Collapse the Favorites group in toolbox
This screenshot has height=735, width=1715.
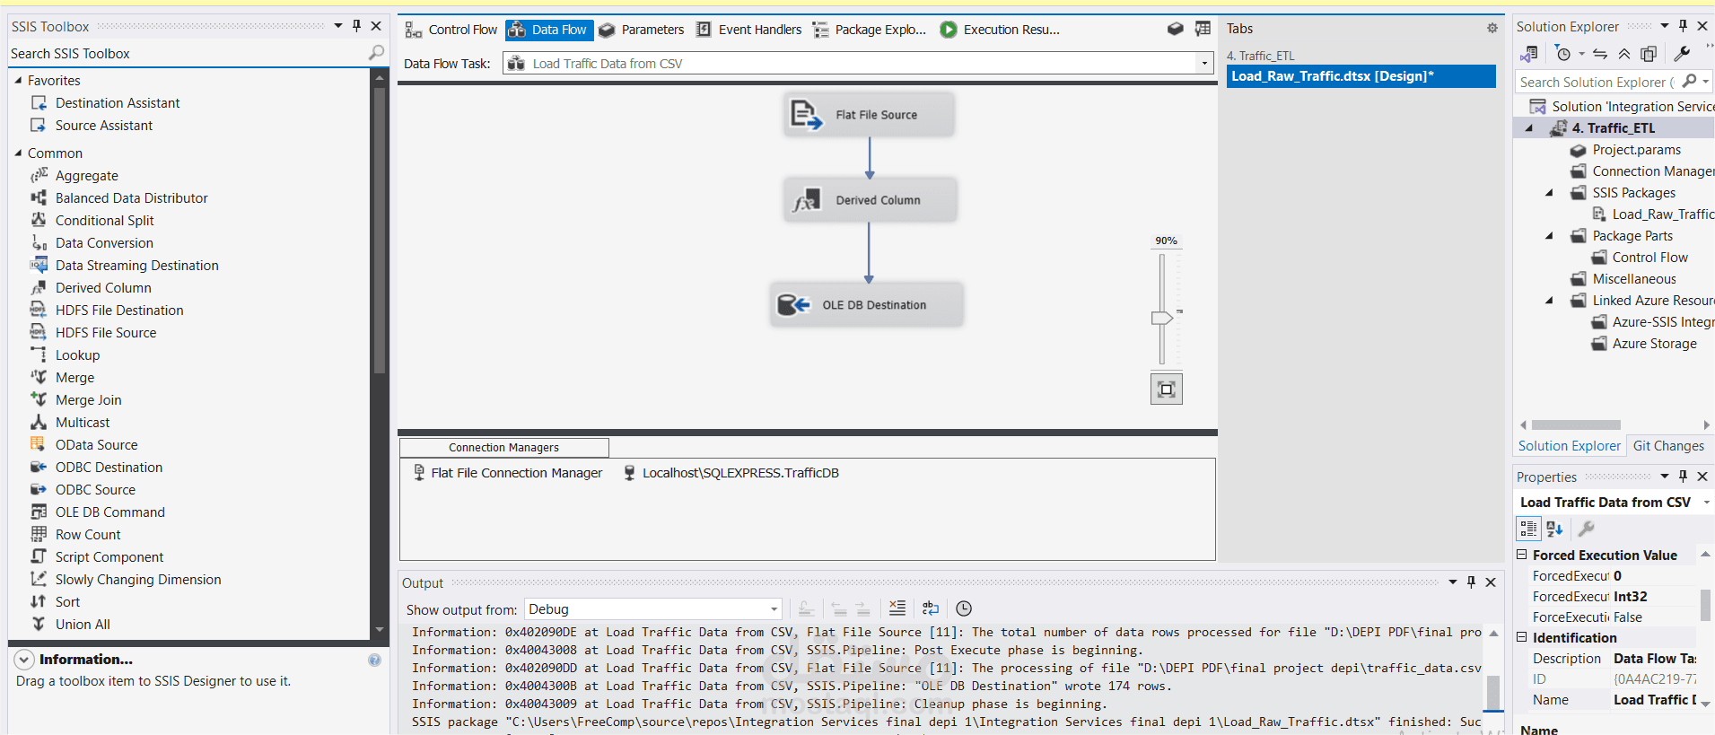pos(18,81)
